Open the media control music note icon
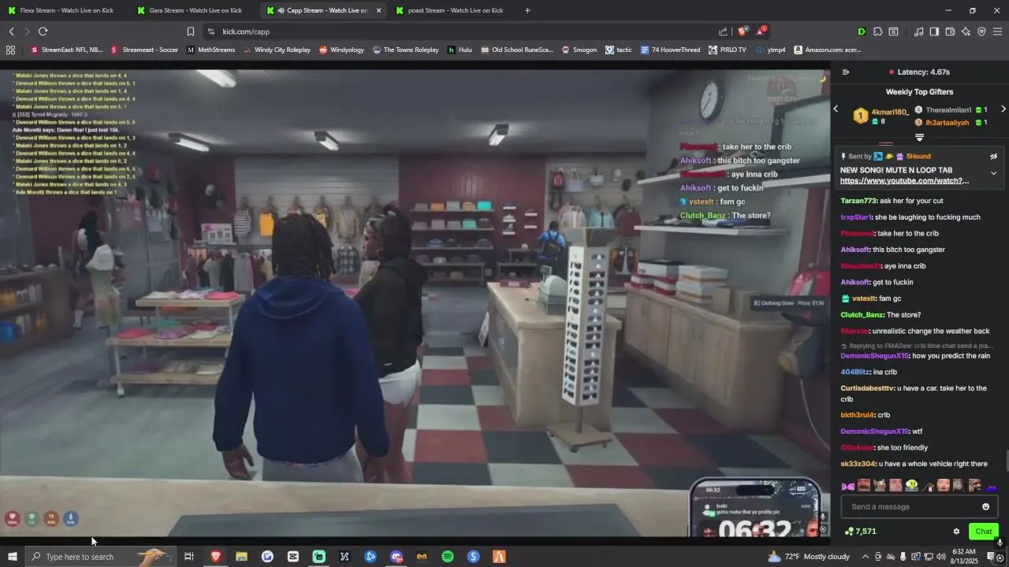 pyautogui.click(x=918, y=31)
